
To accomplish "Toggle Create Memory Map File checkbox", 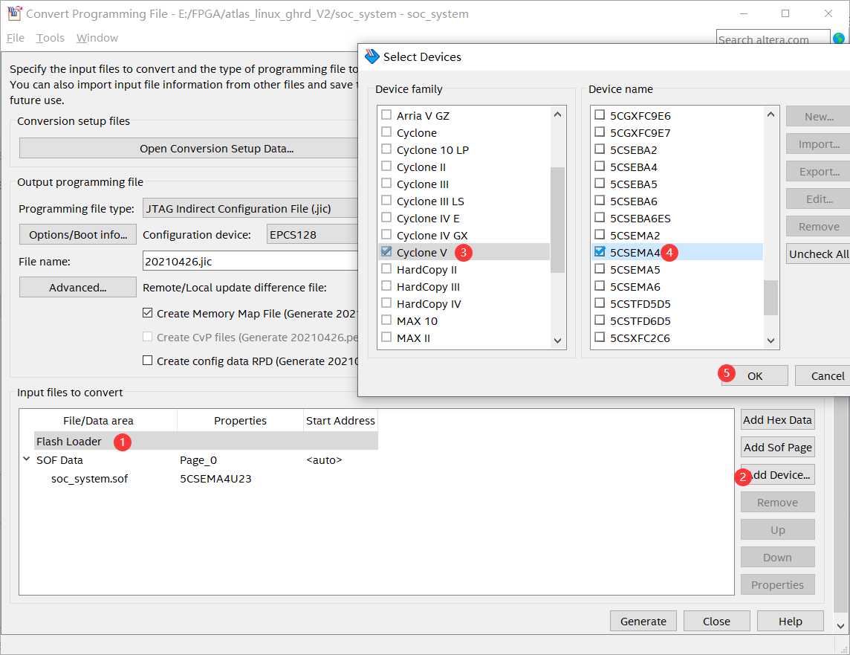I will (x=147, y=313).
